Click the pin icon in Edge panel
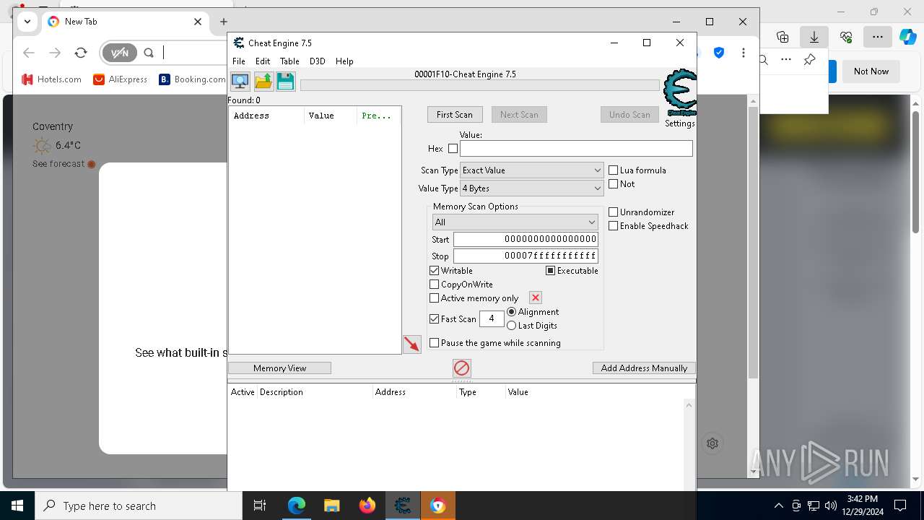The width and height of the screenshot is (924, 520). click(x=810, y=60)
